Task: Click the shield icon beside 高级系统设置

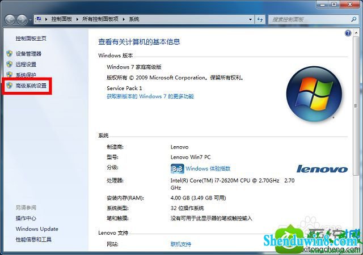Action: point(10,86)
